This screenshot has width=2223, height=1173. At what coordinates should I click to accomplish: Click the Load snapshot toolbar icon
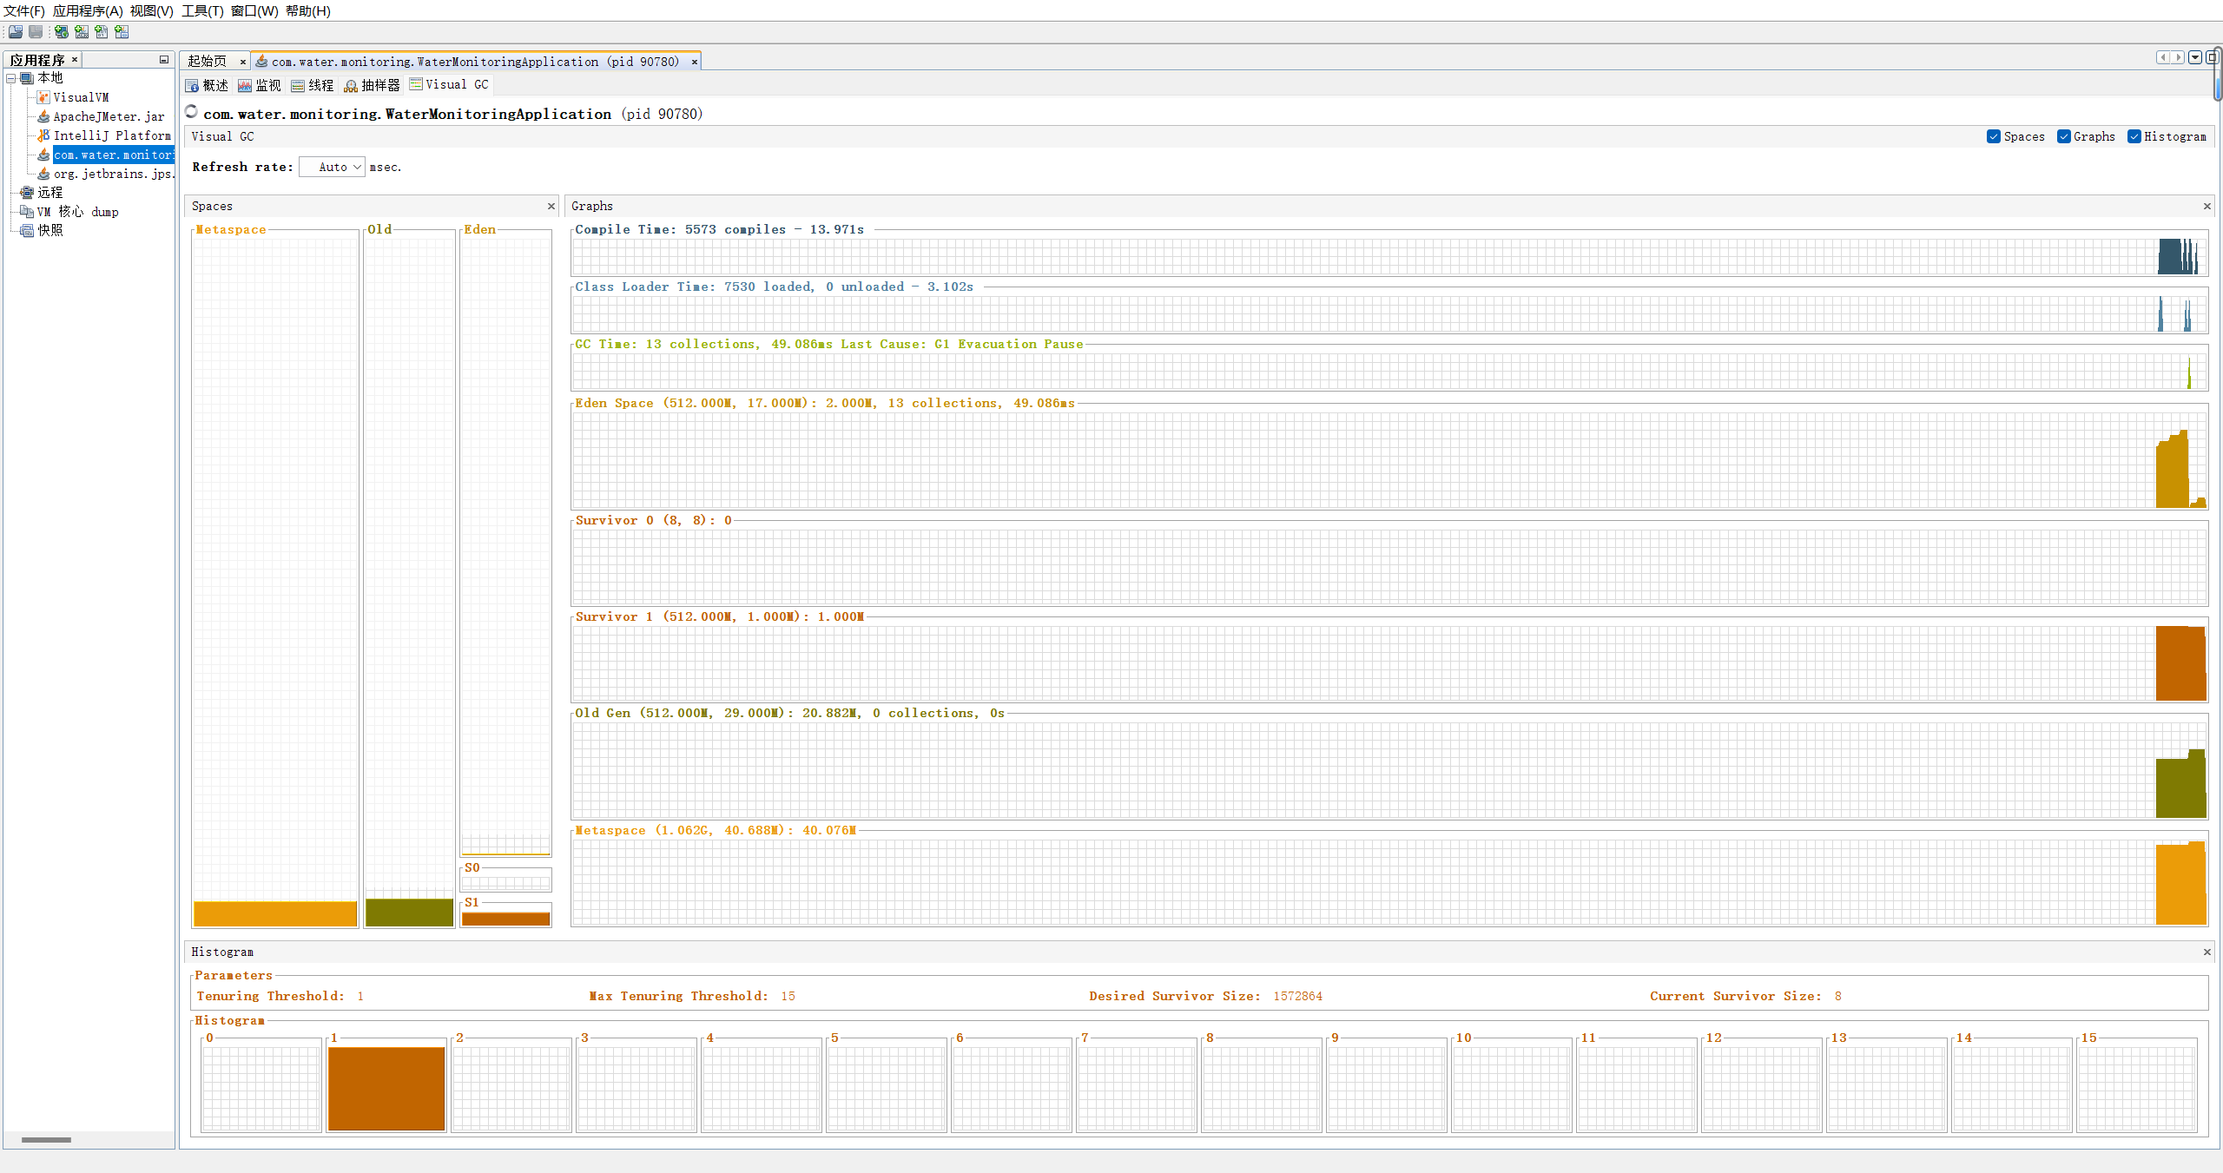point(16,32)
